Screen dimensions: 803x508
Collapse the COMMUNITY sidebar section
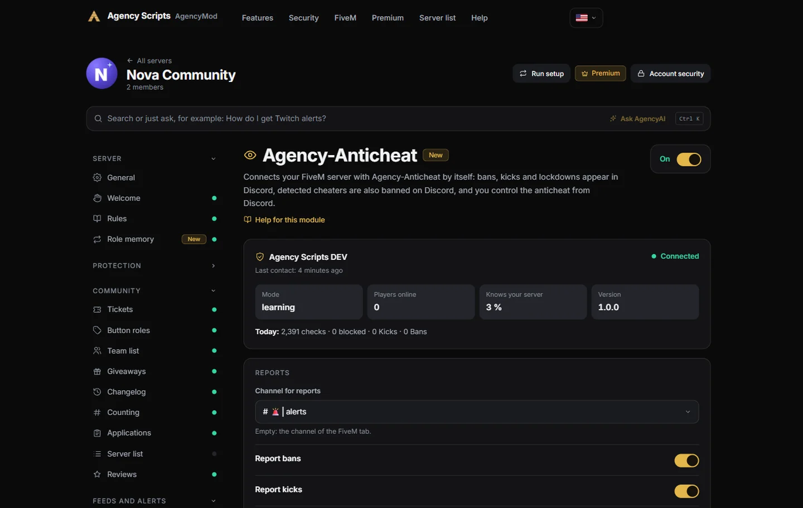[213, 291]
